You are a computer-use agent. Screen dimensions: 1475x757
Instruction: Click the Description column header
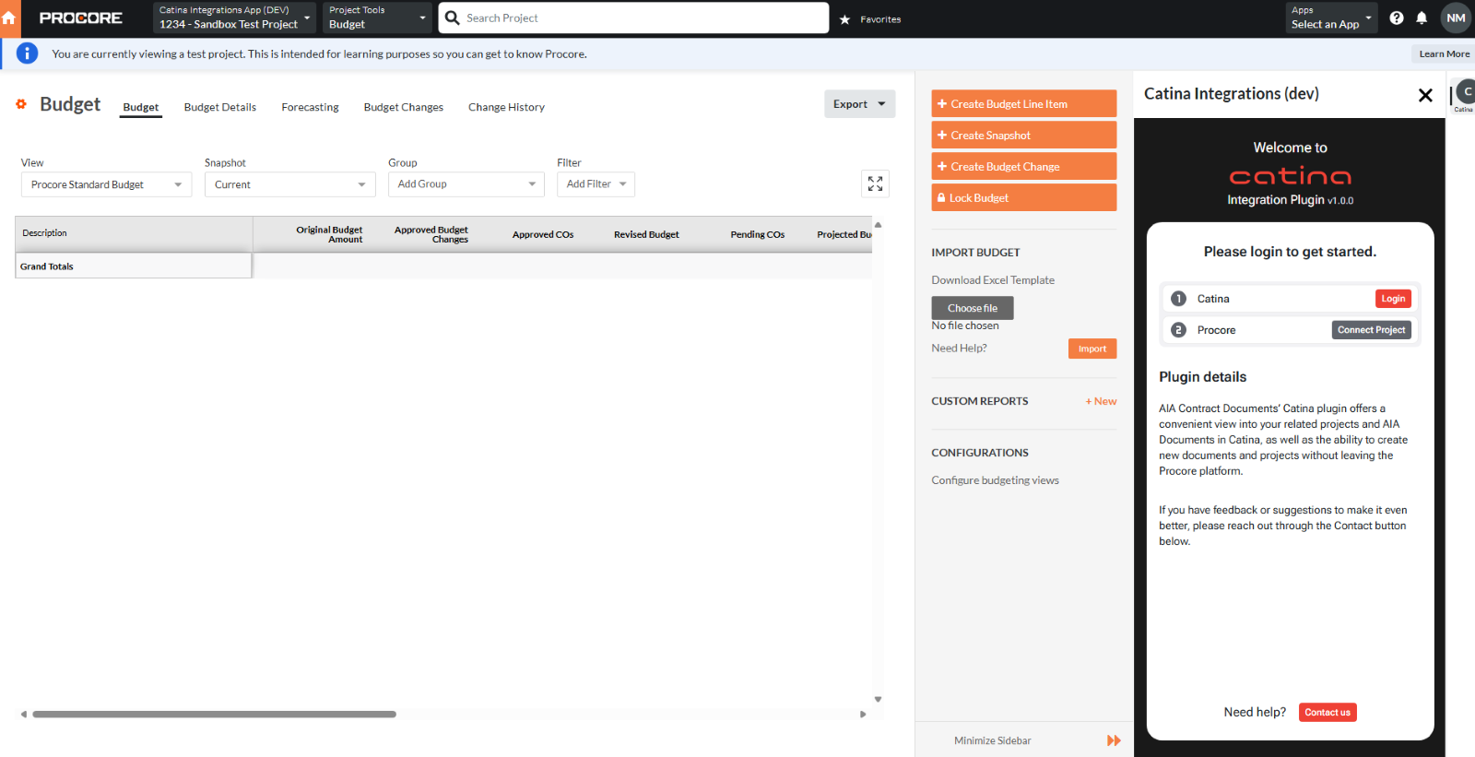point(134,234)
